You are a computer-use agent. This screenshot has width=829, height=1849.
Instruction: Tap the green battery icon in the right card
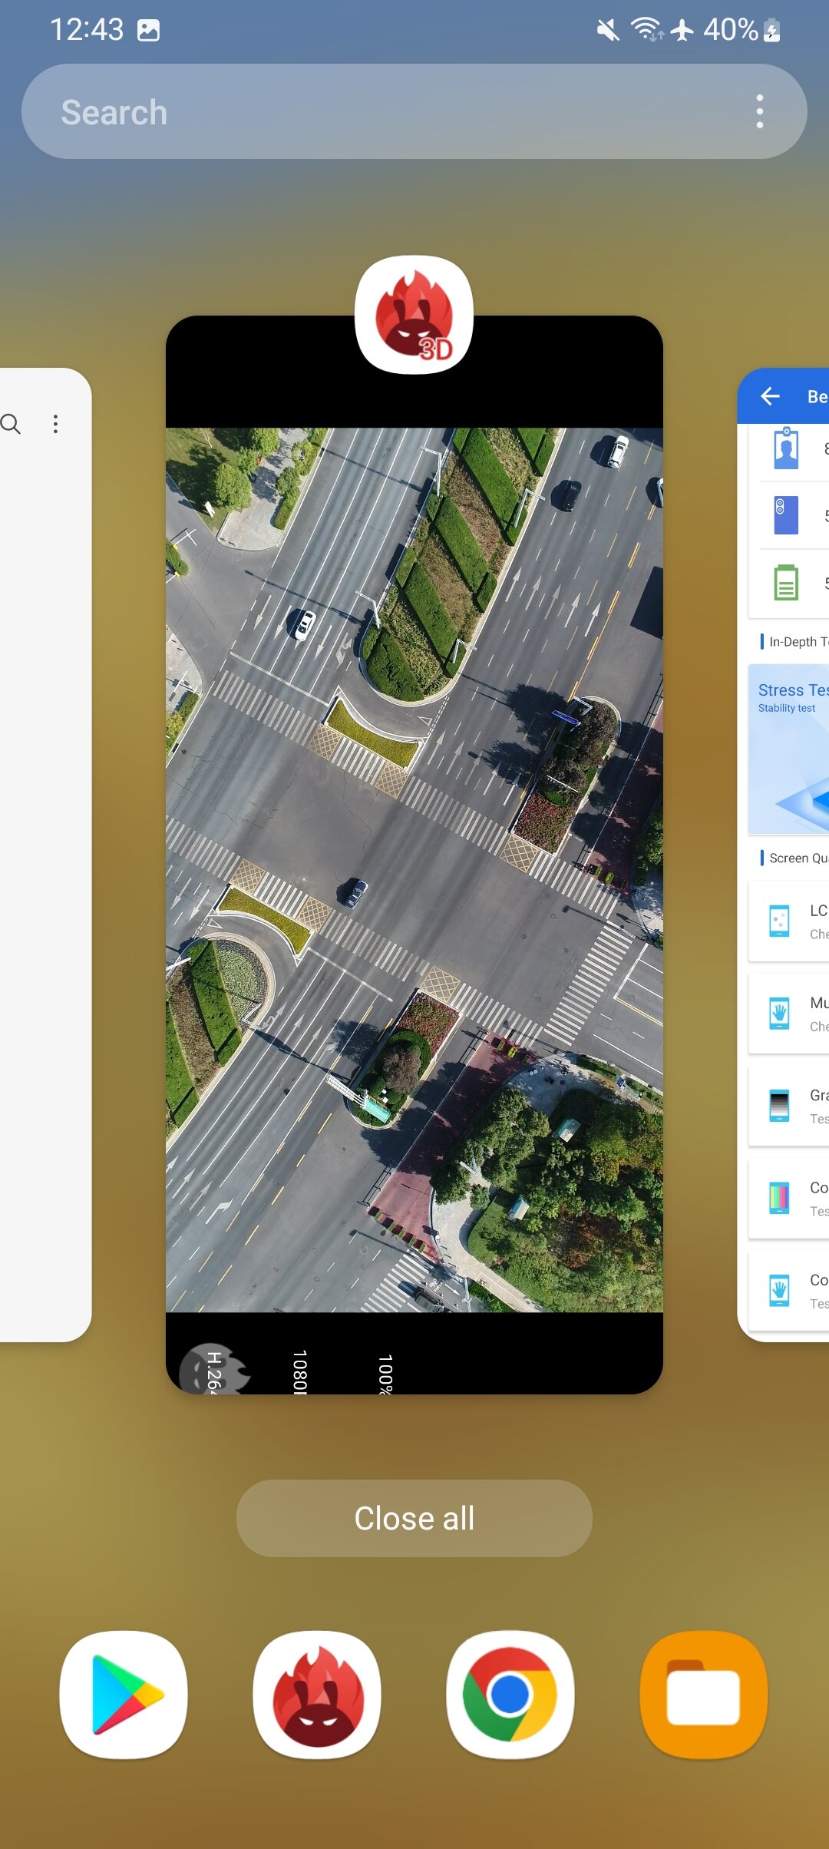786,582
